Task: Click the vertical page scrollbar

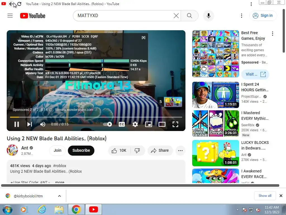Action: pyautogui.click(x=284, y=31)
